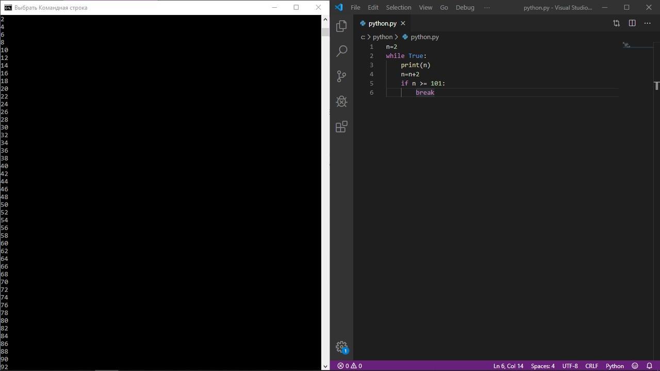The height and width of the screenshot is (371, 660).
Task: Click output number 50 in command prompt
Action: pos(4,205)
